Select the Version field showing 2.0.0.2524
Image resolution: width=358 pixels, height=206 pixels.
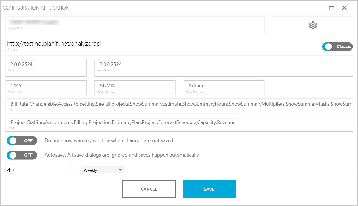point(45,67)
